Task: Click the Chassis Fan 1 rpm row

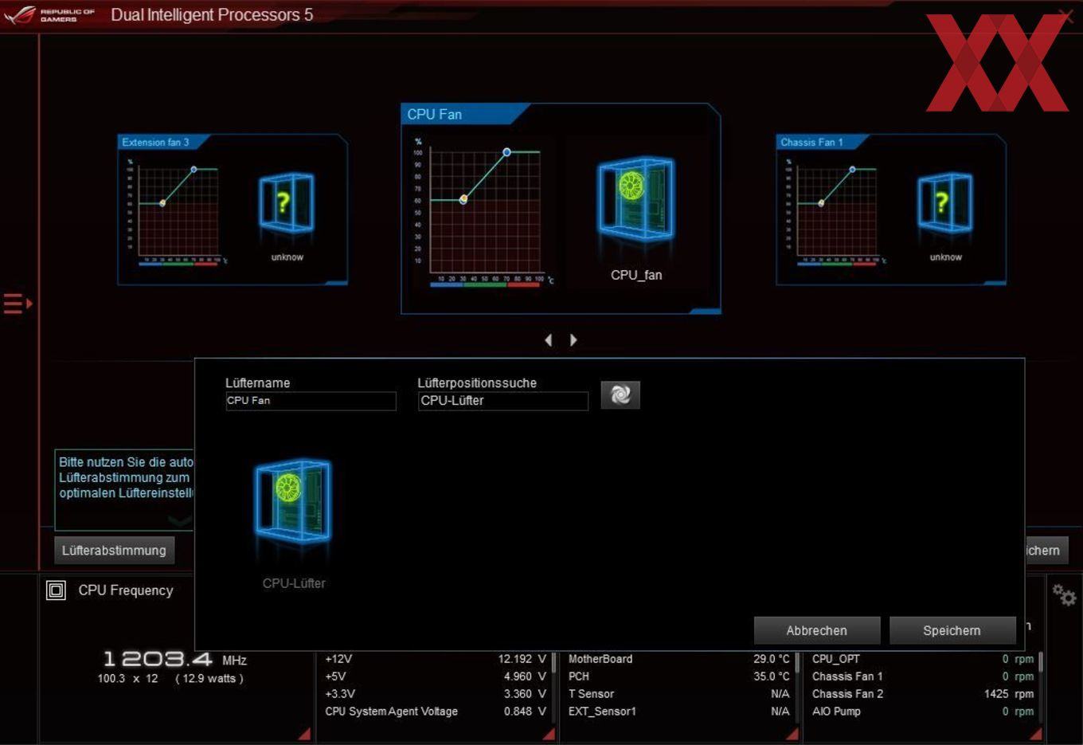Action: 922,676
